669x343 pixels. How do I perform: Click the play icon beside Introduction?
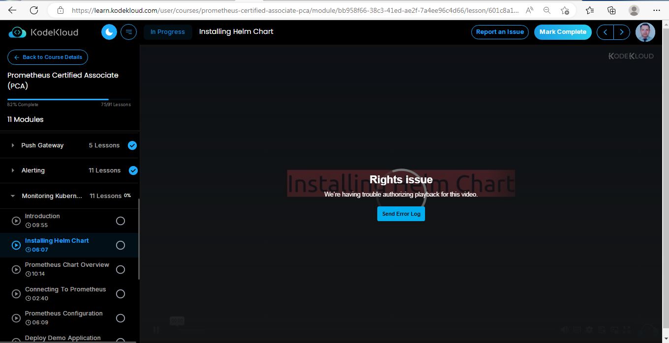coord(16,221)
